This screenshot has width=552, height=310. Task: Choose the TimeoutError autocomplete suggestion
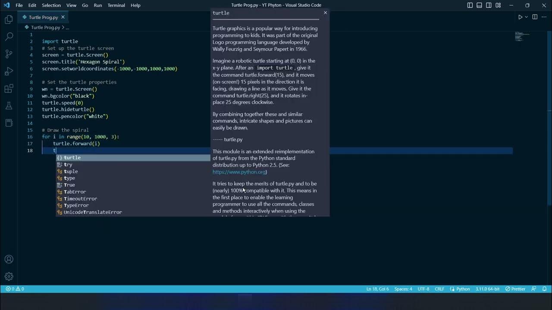pos(133,198)
